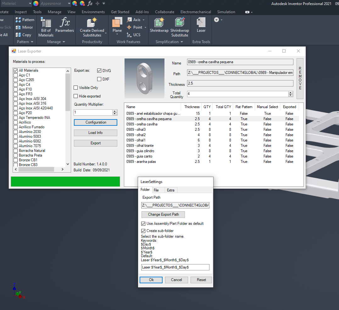Image resolution: width=339 pixels, height=310 pixels.
Task: Confirm LaserSettings with Ok
Action: click(151, 280)
